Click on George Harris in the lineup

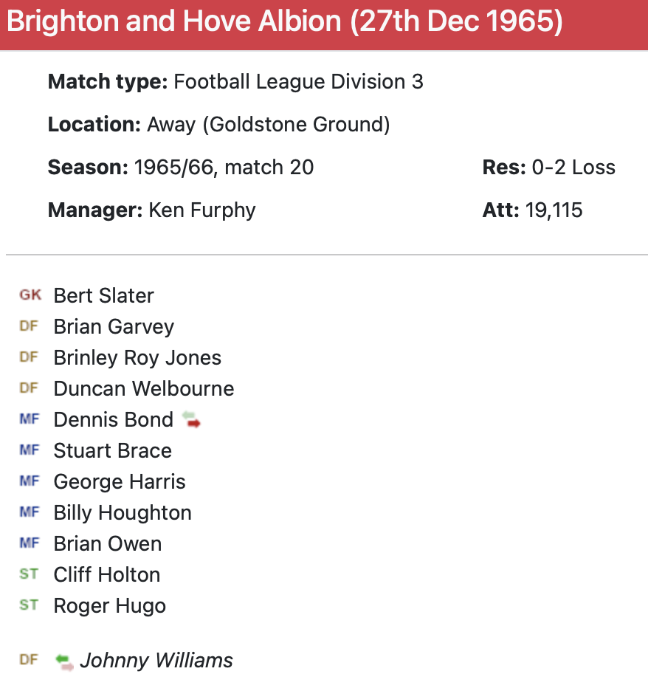(x=120, y=481)
